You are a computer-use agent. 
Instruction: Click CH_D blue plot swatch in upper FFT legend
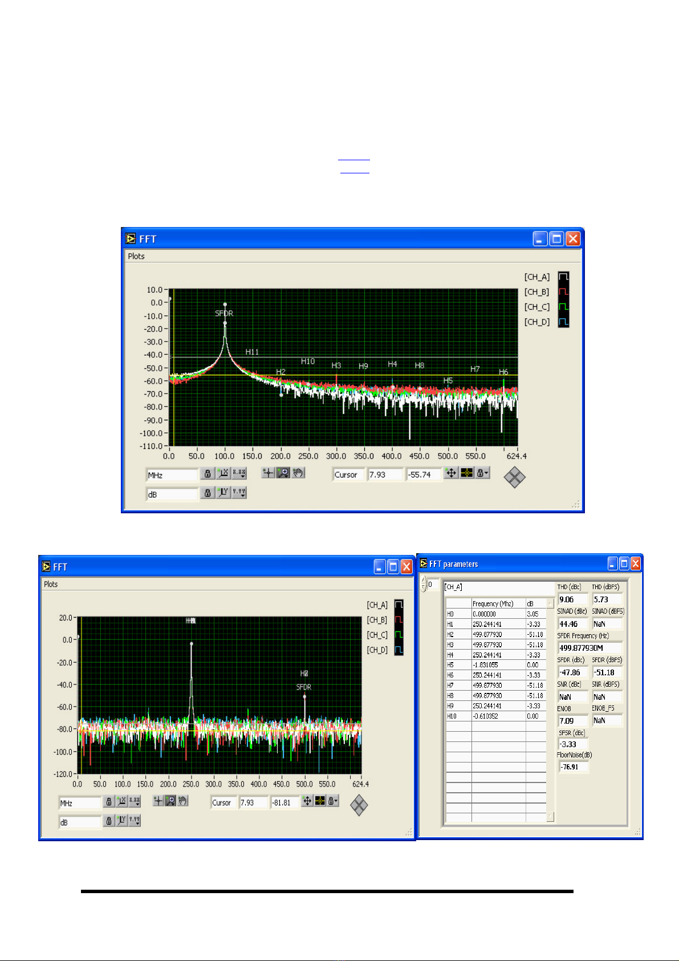pos(563,322)
